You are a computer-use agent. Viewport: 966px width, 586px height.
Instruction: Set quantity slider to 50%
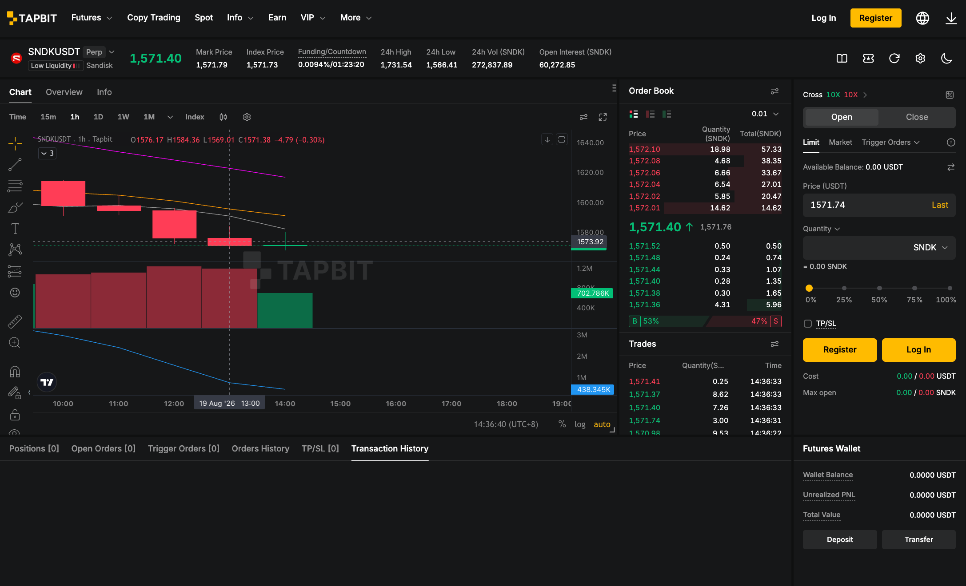point(879,289)
